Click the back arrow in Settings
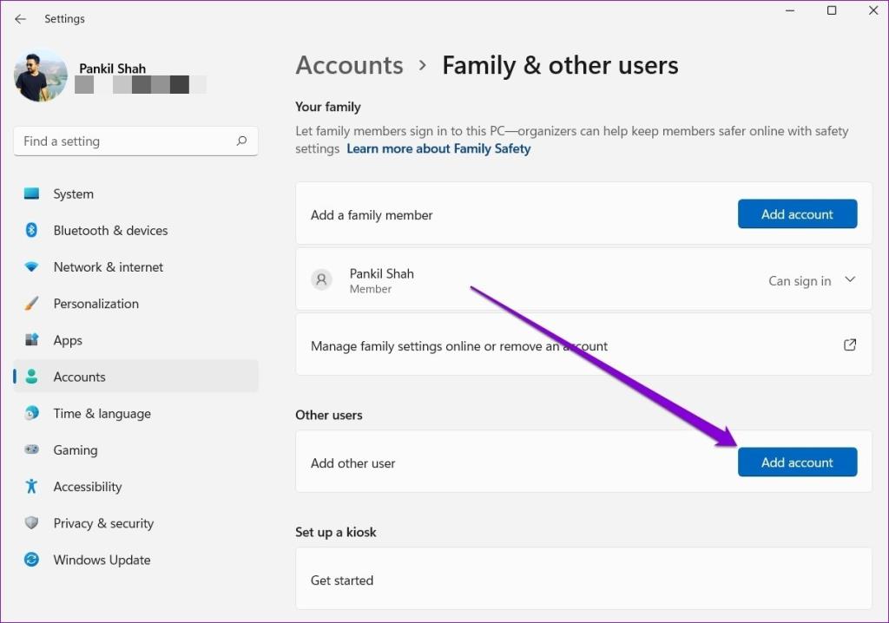This screenshot has height=623, width=889. [20, 19]
